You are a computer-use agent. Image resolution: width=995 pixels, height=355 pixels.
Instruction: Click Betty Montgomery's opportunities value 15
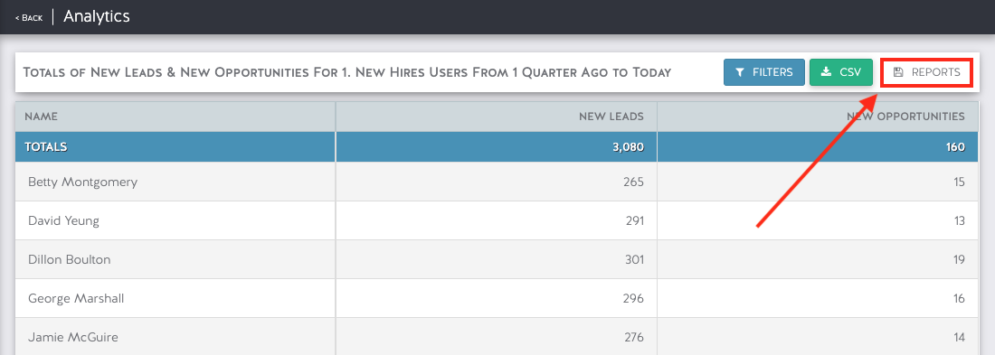coord(959,182)
